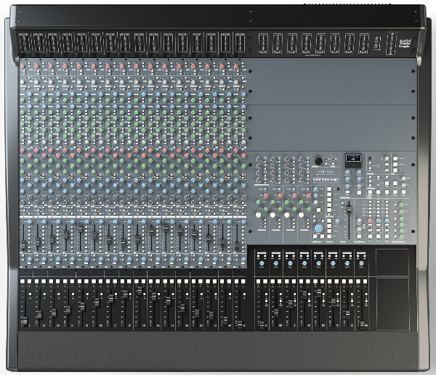
Task: Turn the red knob in the centre routing matrix
Action: 370,221
